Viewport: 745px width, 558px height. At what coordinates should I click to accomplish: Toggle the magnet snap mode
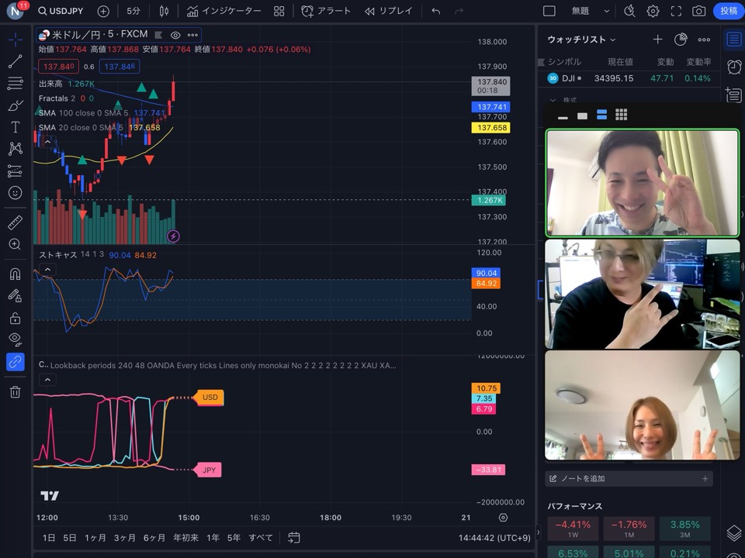(15, 274)
